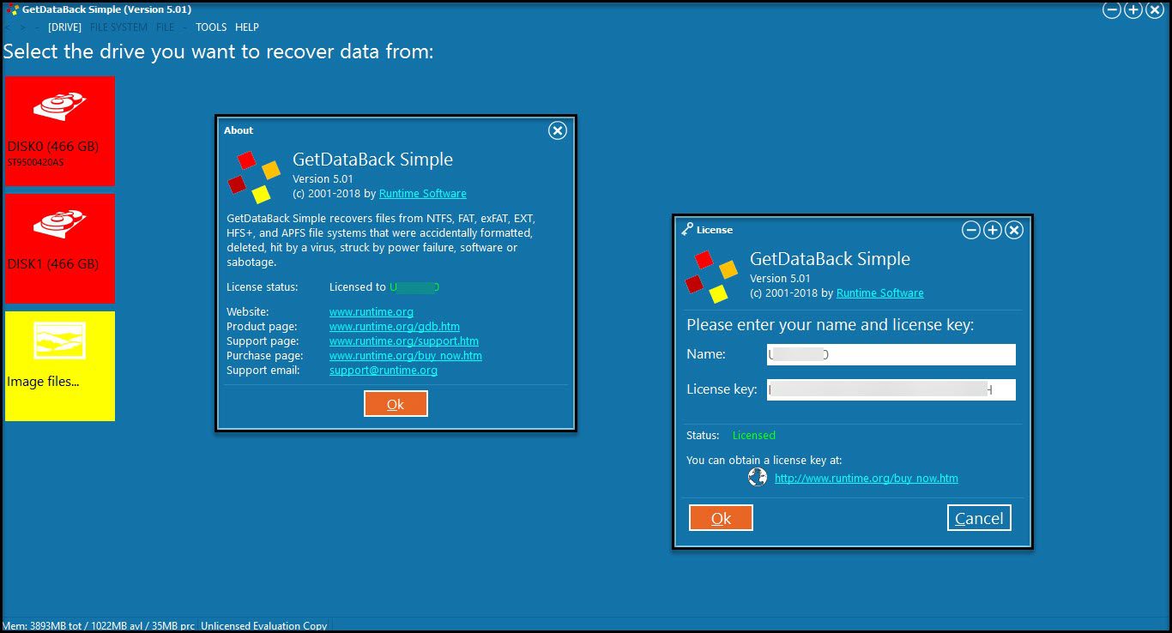Click the back arrow in menu bar
The height and width of the screenshot is (633, 1172).
tap(8, 27)
